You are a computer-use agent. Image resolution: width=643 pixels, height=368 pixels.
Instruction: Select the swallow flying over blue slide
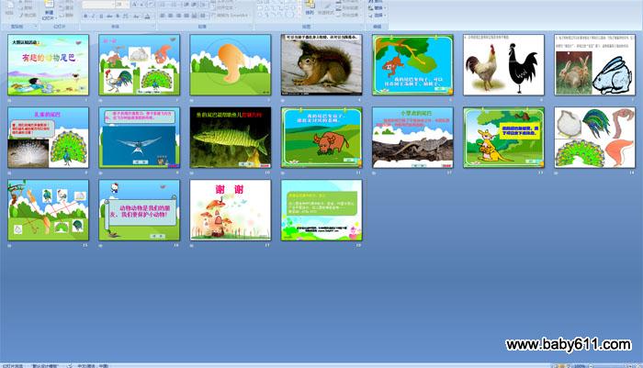coord(139,138)
